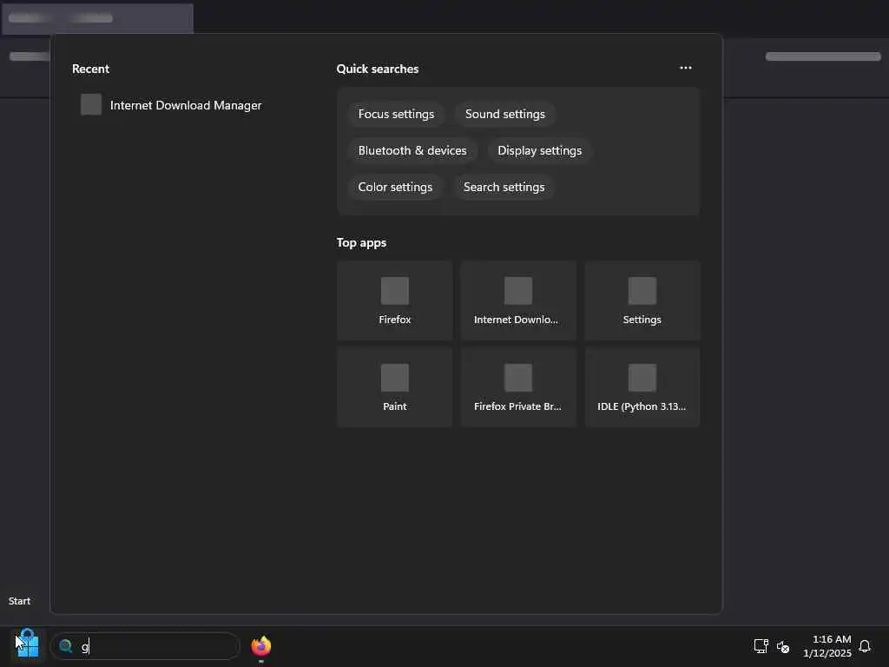Viewport: 889px width, 667px height.
Task: Open Internet Download Manager from Recent
Action: coord(186,105)
